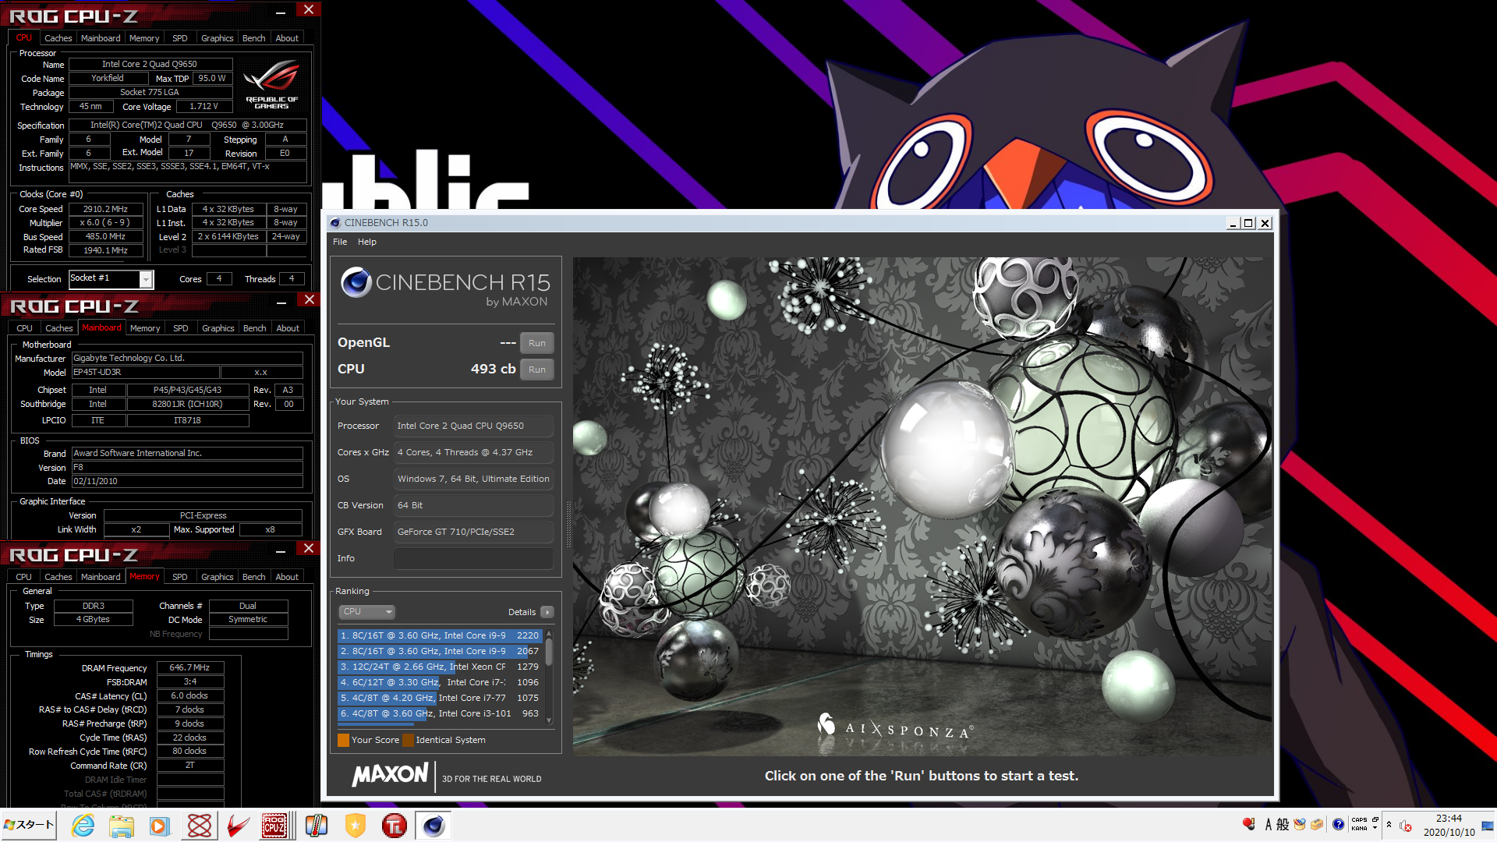Screen dimensions: 1497x842
Task: Click IME input mode 'A' indicator
Action: pyautogui.click(x=1268, y=825)
